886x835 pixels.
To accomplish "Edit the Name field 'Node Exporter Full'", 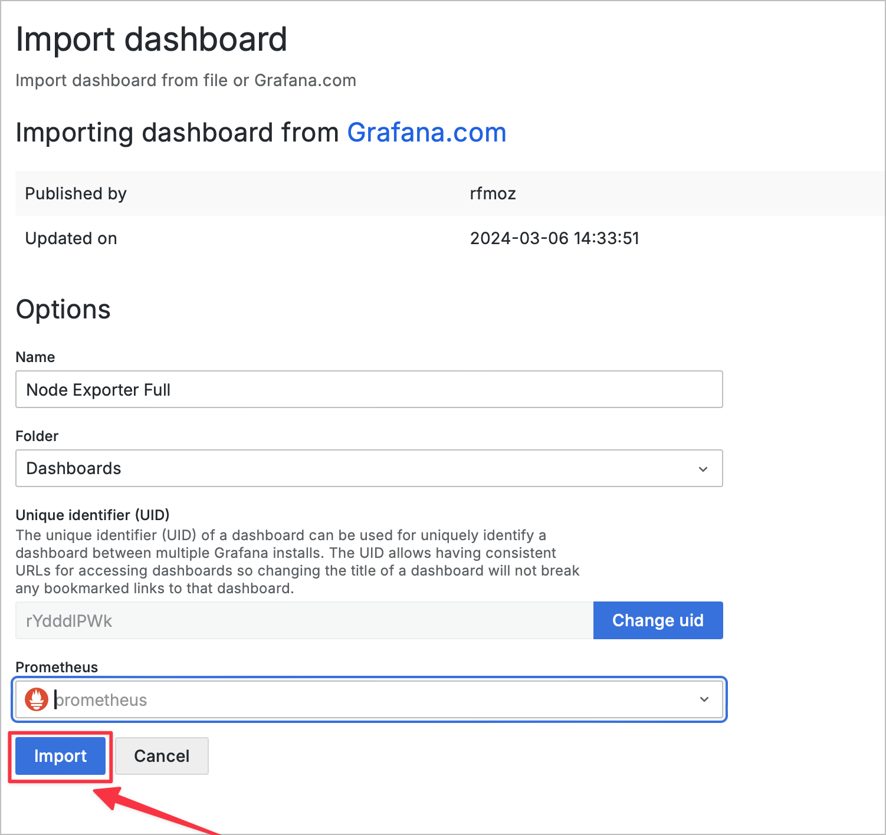I will (x=369, y=389).
